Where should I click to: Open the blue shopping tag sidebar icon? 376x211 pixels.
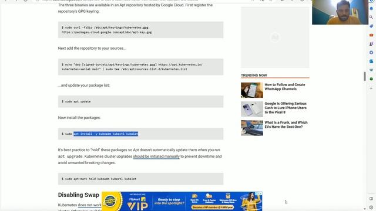(x=371, y=26)
